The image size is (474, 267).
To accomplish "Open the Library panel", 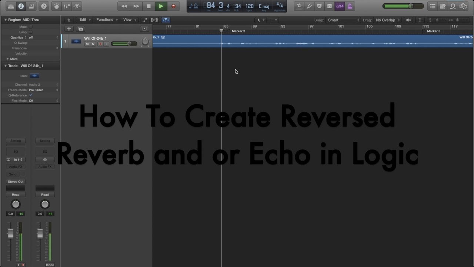I will point(11,6).
